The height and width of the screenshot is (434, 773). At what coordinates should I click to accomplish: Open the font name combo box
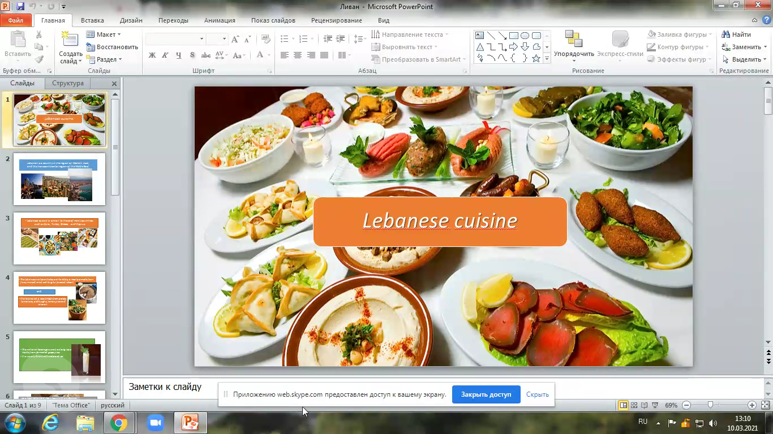[x=175, y=39]
